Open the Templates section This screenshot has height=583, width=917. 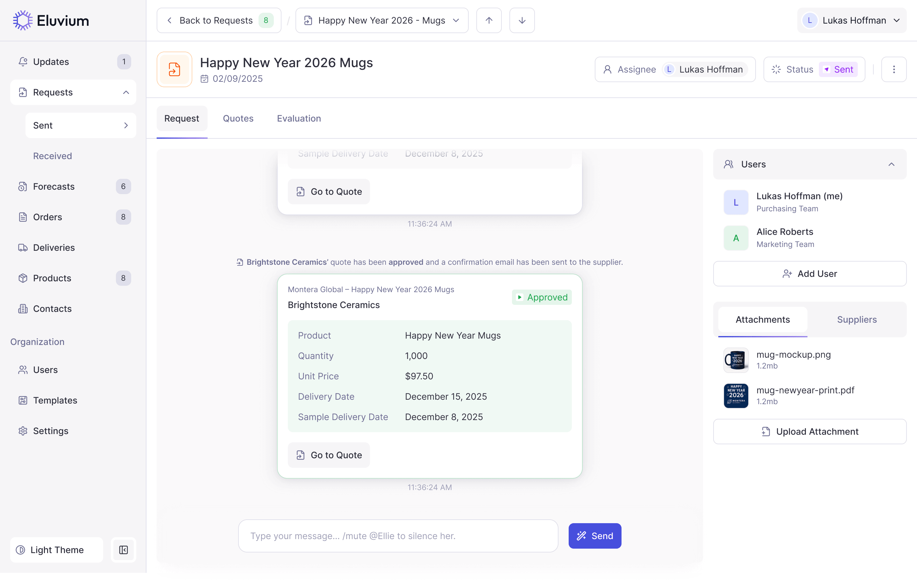pos(55,400)
